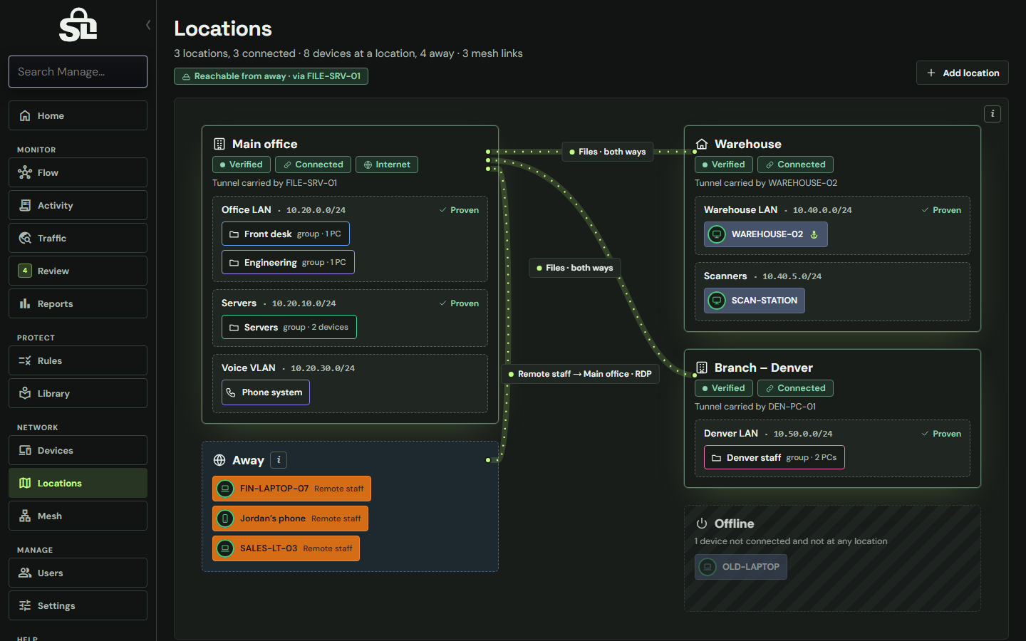Click the Away globe icon
The image size is (1026, 641).
pyautogui.click(x=219, y=460)
